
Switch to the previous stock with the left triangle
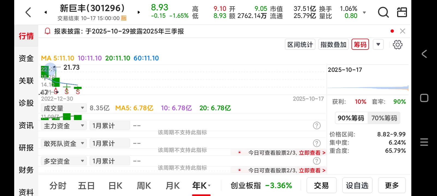(x=46, y=12)
